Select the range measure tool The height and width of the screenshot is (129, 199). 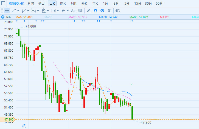tap(54, 11)
